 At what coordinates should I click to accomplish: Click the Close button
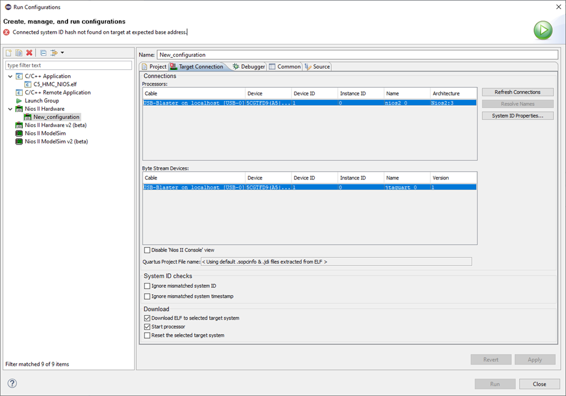[540, 384]
